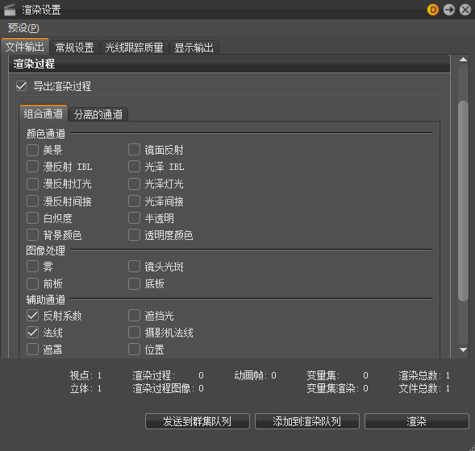Click the 渲染 button
The width and height of the screenshot is (475, 451).
click(417, 421)
